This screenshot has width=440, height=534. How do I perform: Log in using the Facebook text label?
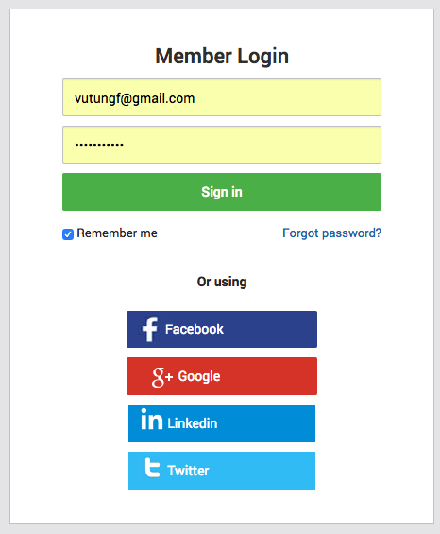(x=195, y=329)
